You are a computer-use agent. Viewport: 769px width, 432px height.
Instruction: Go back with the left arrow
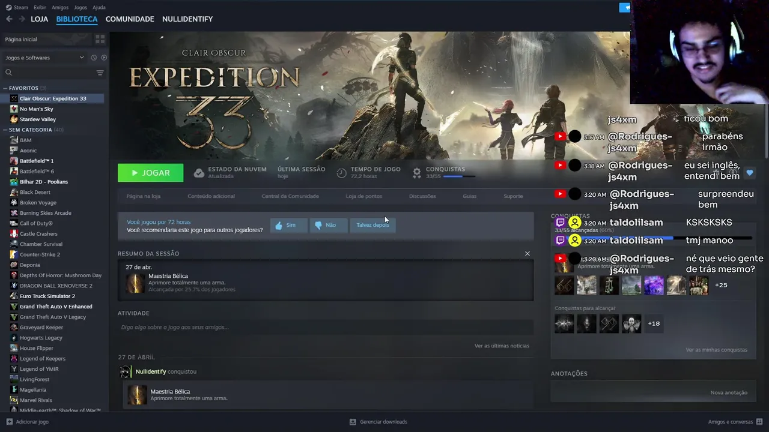pyautogui.click(x=9, y=19)
